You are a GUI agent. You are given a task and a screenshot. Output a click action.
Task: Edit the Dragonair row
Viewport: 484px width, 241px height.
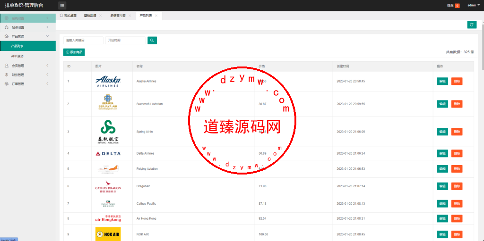(x=442, y=186)
